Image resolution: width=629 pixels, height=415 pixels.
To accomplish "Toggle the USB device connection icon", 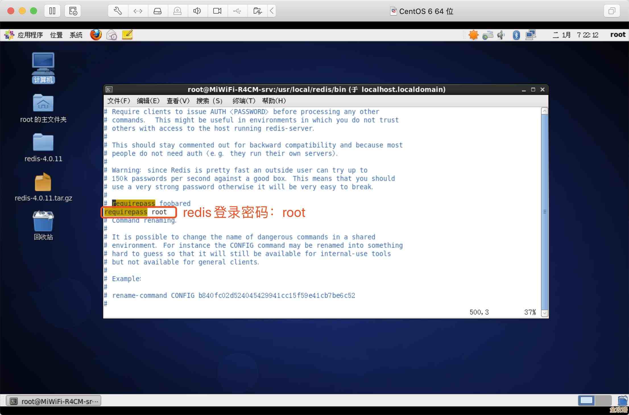I will [237, 11].
